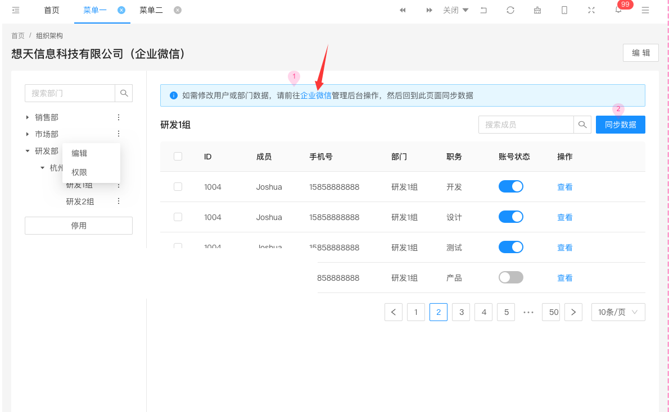Open the 企业微信 link in the notice
This screenshot has height=412, width=669.
click(316, 95)
